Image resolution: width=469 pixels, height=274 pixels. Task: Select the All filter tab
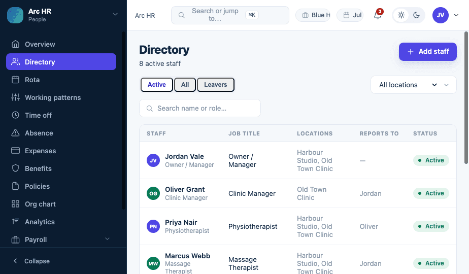tap(185, 85)
